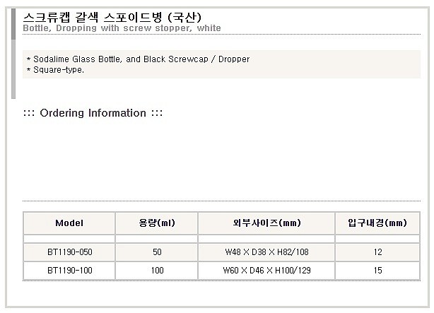Click the 'W60 X D46 X H100/129' size cell
Screen dimensions: 434x313
point(266,270)
